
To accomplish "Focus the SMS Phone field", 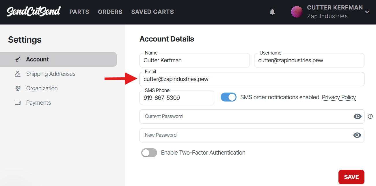I will tap(177, 98).
